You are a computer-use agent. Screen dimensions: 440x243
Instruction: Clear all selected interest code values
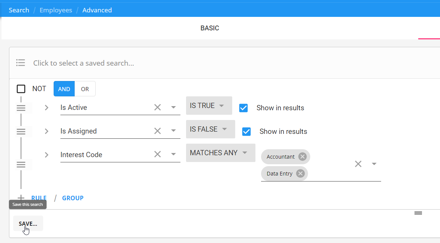coord(358,164)
